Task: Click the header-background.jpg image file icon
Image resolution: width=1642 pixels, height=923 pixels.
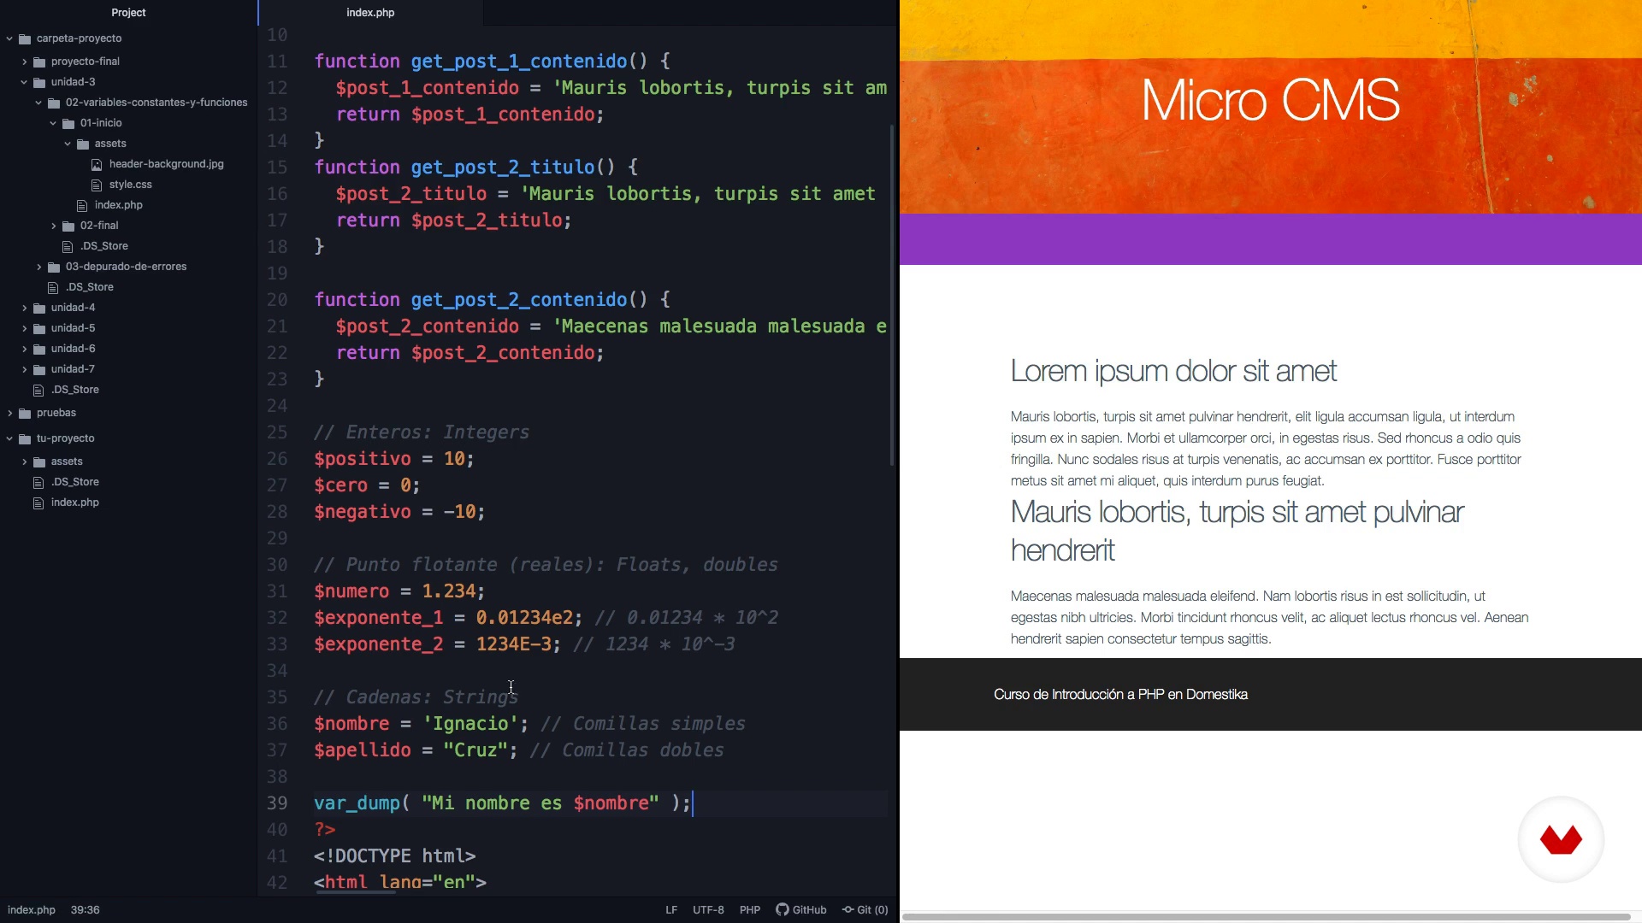Action: pos(97,164)
